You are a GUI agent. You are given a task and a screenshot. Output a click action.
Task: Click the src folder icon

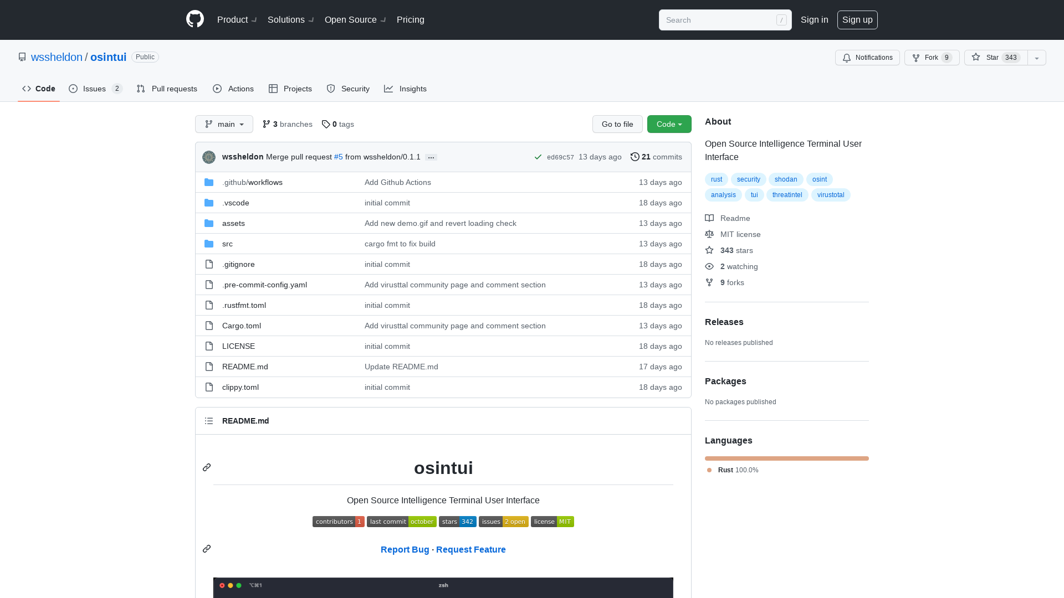(209, 244)
